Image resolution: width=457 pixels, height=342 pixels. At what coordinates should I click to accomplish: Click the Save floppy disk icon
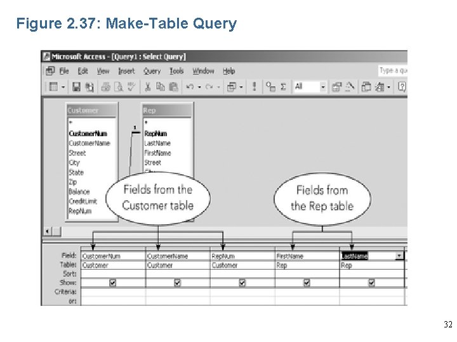76,87
